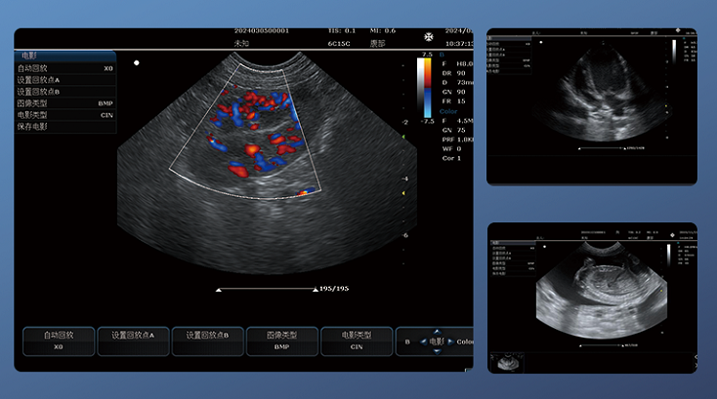Click the snowflake freeze icon in the main screen
This screenshot has width=717, height=399.
(x=429, y=37)
